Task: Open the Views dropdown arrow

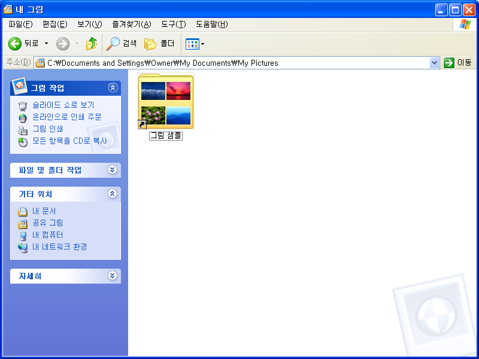Action: point(202,44)
